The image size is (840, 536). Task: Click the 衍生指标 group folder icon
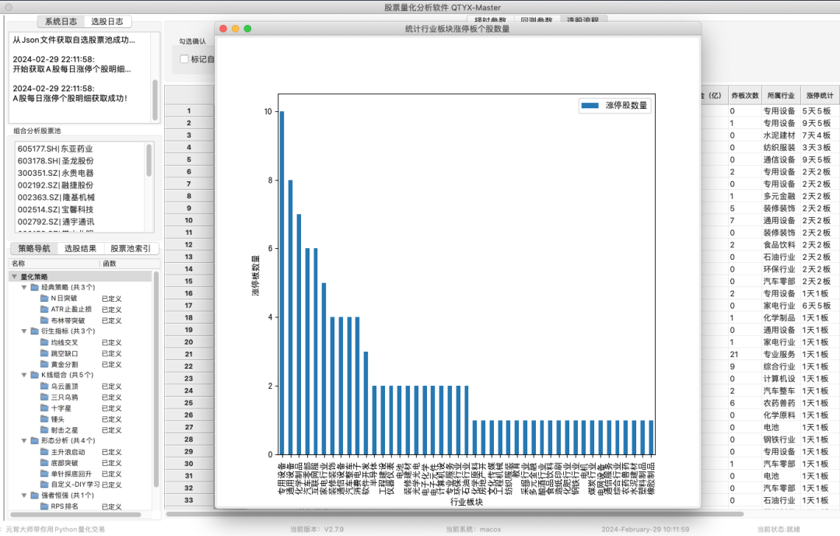[35, 331]
